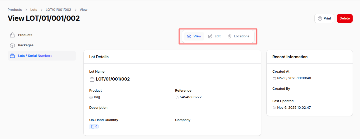Click the calendar icon under Created At
This screenshot has width=360, height=139.
pyautogui.click(x=274, y=78)
